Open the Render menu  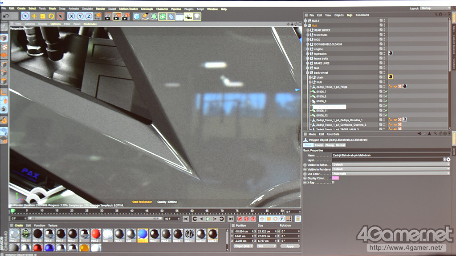(100, 9)
